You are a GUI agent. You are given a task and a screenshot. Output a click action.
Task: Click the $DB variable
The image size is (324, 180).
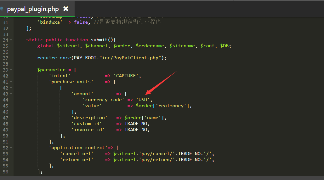(x=224, y=46)
